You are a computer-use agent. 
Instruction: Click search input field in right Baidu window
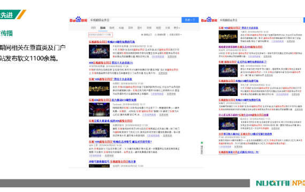coord(261,20)
